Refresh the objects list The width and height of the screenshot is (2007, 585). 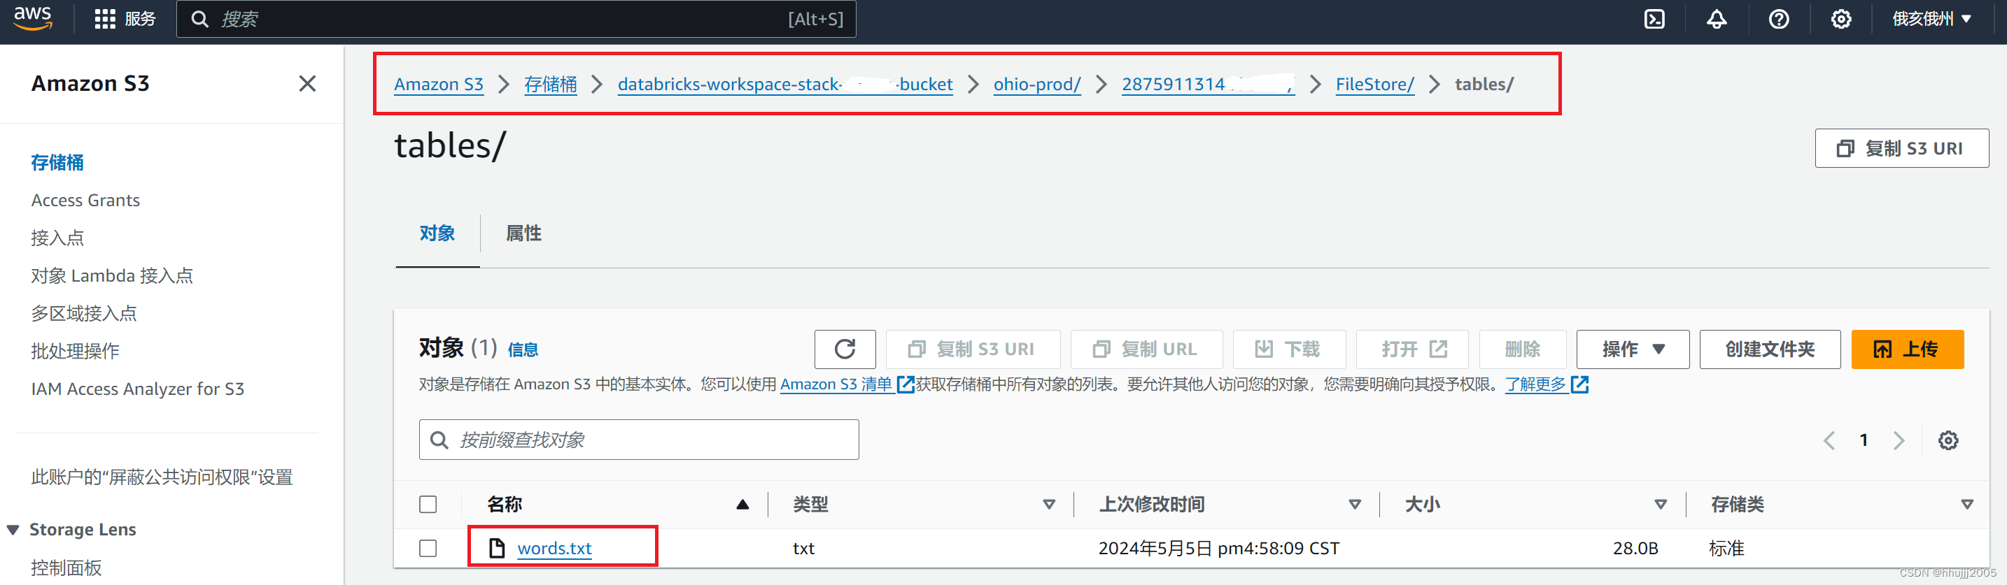click(845, 349)
